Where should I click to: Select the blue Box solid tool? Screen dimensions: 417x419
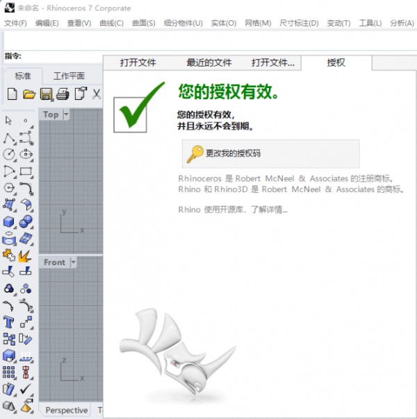click(9, 222)
